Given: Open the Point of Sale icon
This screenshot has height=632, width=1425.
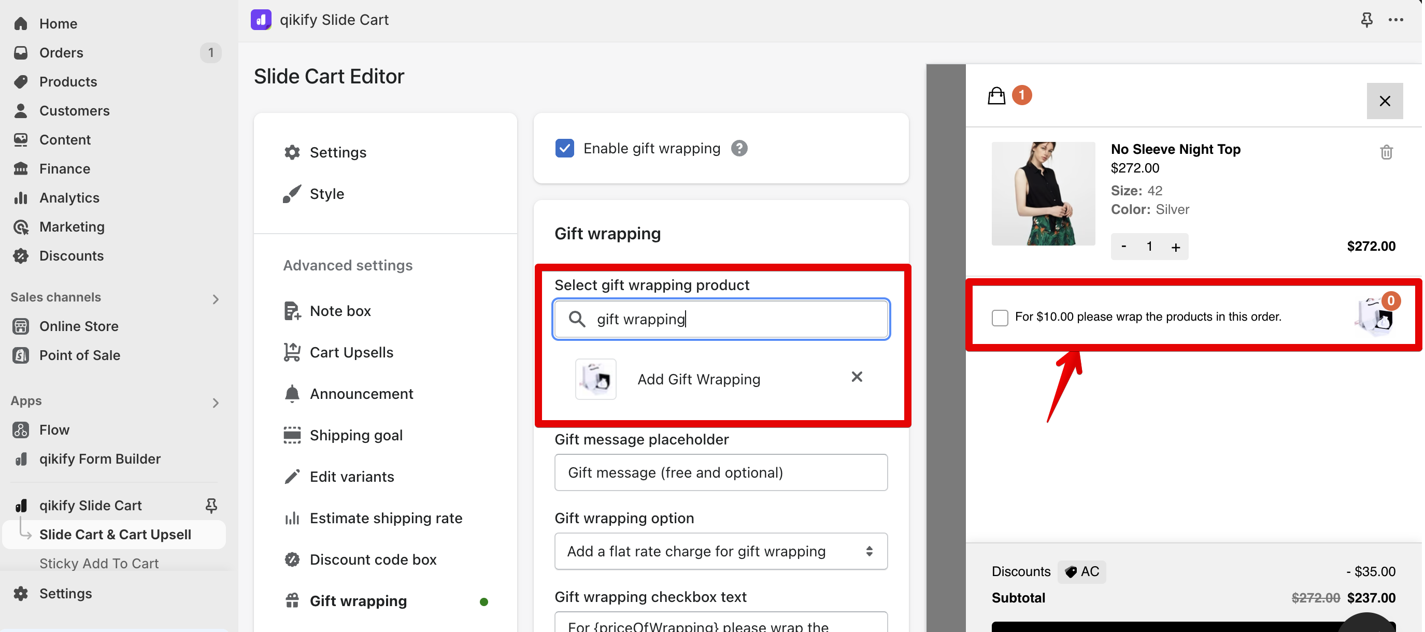Looking at the screenshot, I should pos(21,355).
